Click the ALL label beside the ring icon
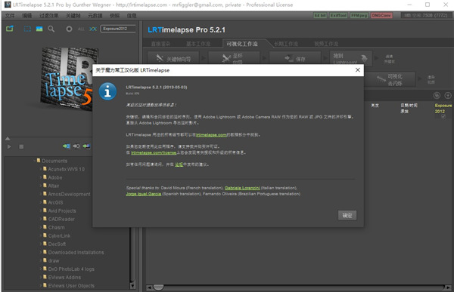Screen dimensions: 454x292 (x=81, y=29)
